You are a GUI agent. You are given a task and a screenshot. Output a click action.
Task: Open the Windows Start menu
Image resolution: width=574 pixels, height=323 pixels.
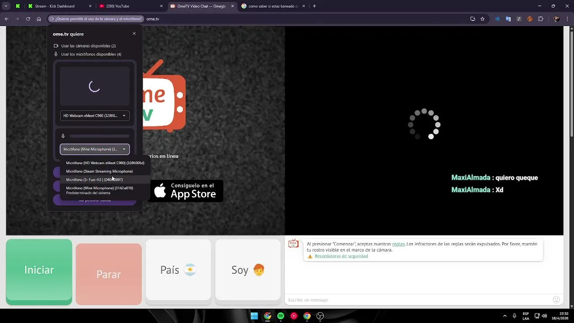coord(254,316)
